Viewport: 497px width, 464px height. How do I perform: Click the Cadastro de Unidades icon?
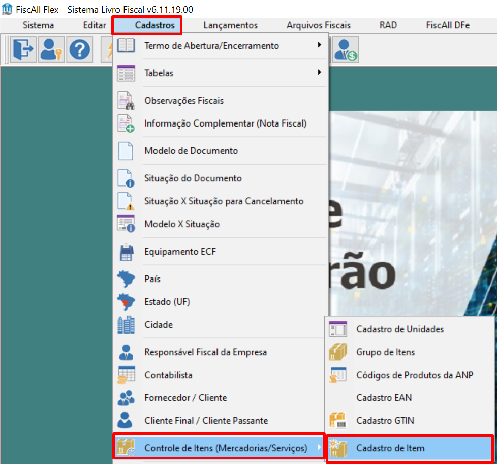click(x=338, y=329)
